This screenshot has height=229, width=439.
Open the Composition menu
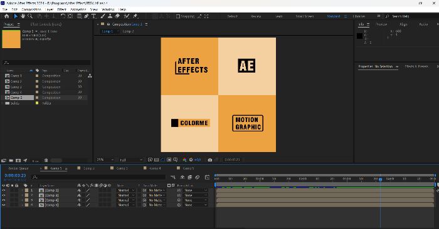[31, 9]
